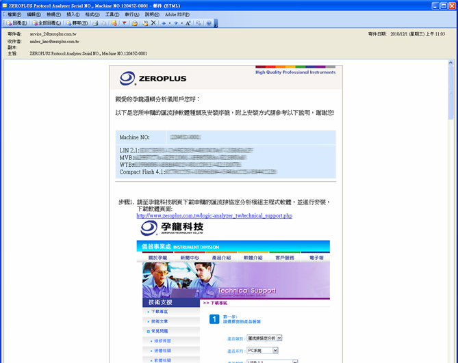Open the 檢視(V) View menu
This screenshot has height=363, width=458.
pos(53,14)
